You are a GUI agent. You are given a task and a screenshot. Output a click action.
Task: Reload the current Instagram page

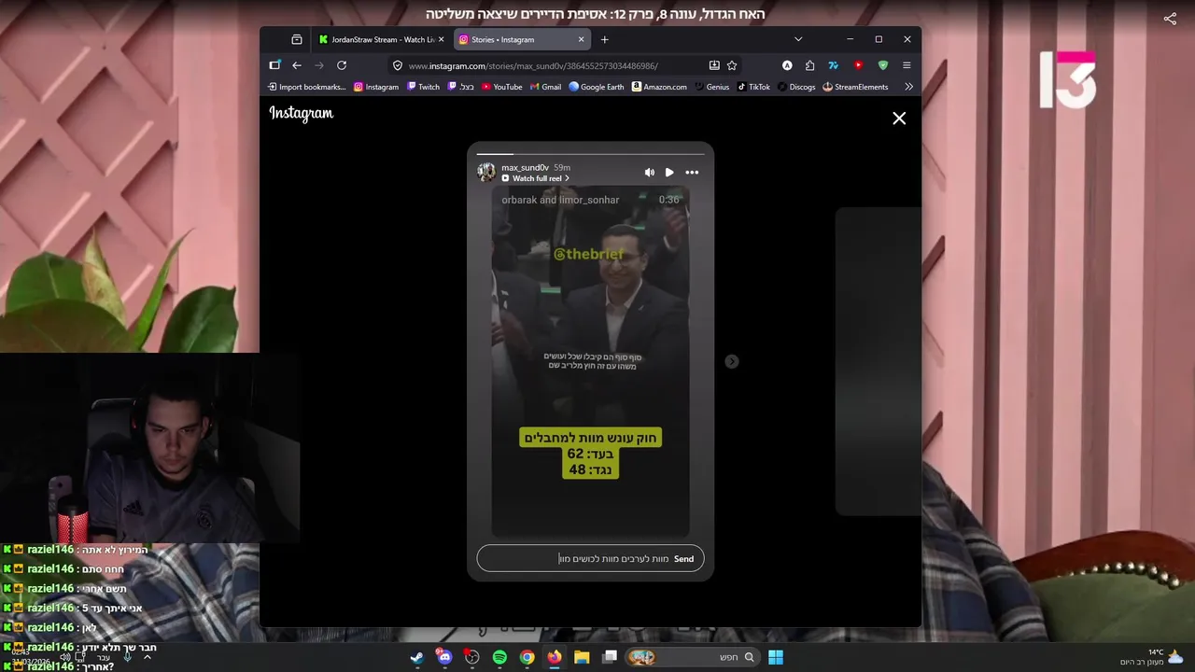tap(342, 65)
